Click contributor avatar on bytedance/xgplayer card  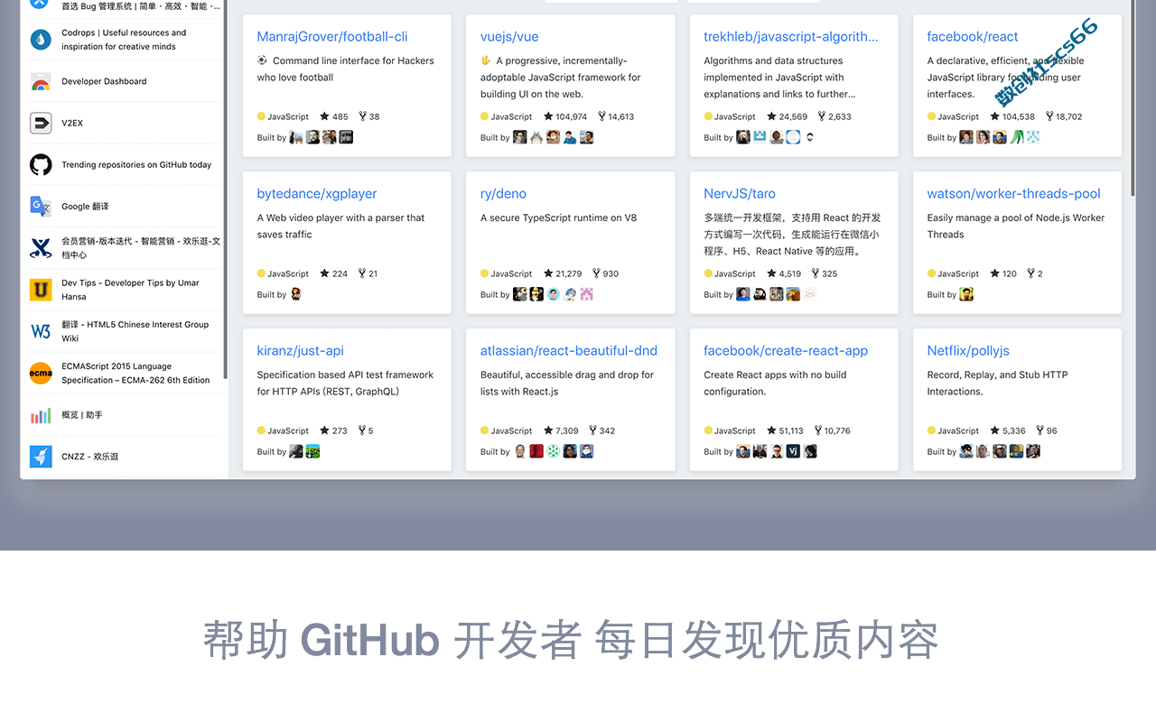click(296, 294)
